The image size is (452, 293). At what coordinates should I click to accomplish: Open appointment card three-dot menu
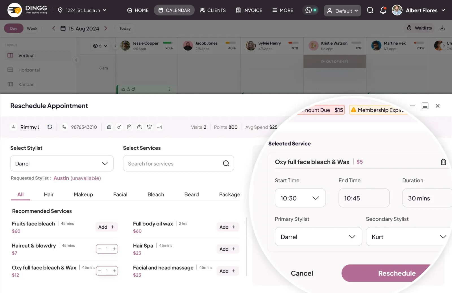click(169, 89)
